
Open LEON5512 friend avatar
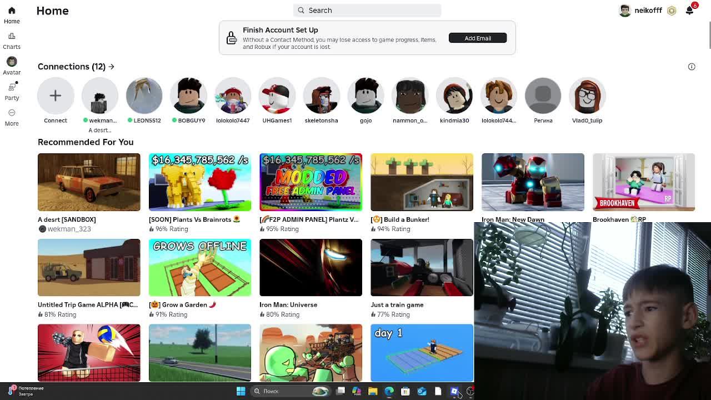pyautogui.click(x=144, y=96)
